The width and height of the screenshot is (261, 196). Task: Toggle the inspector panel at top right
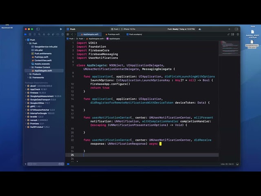coord(237,29)
